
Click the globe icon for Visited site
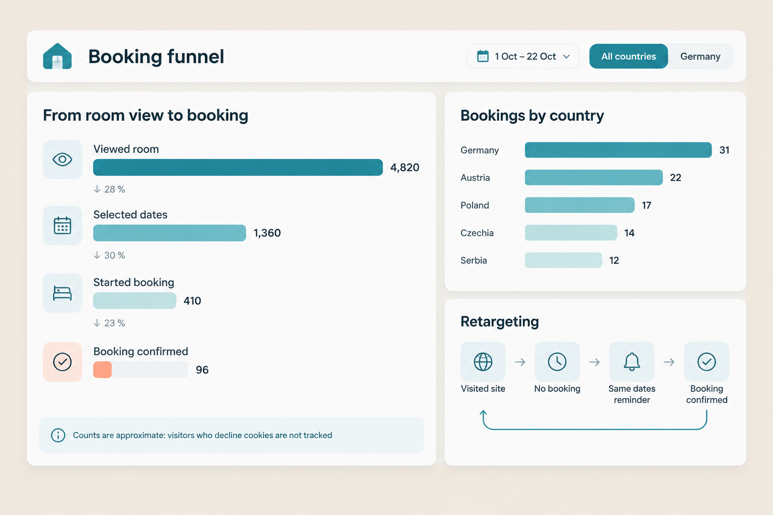click(x=483, y=362)
